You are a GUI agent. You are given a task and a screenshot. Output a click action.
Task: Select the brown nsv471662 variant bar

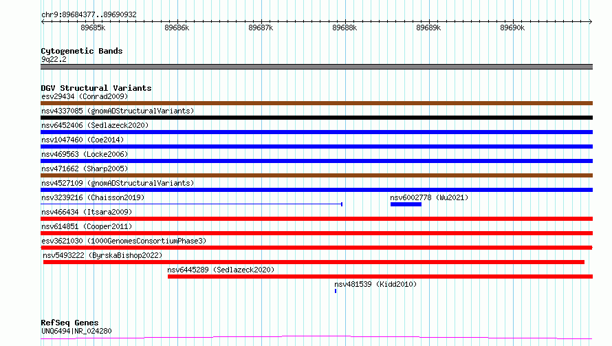click(x=316, y=175)
